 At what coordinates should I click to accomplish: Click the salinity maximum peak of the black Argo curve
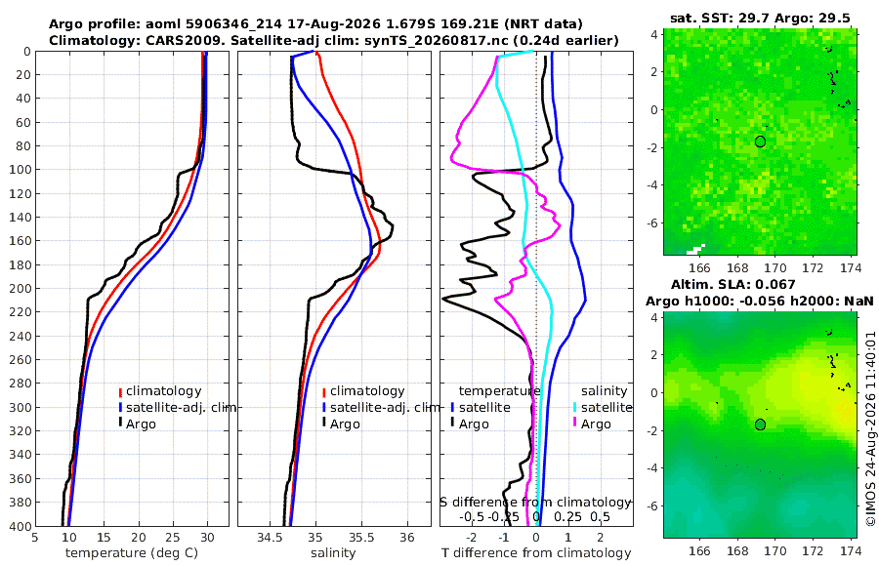[391, 227]
